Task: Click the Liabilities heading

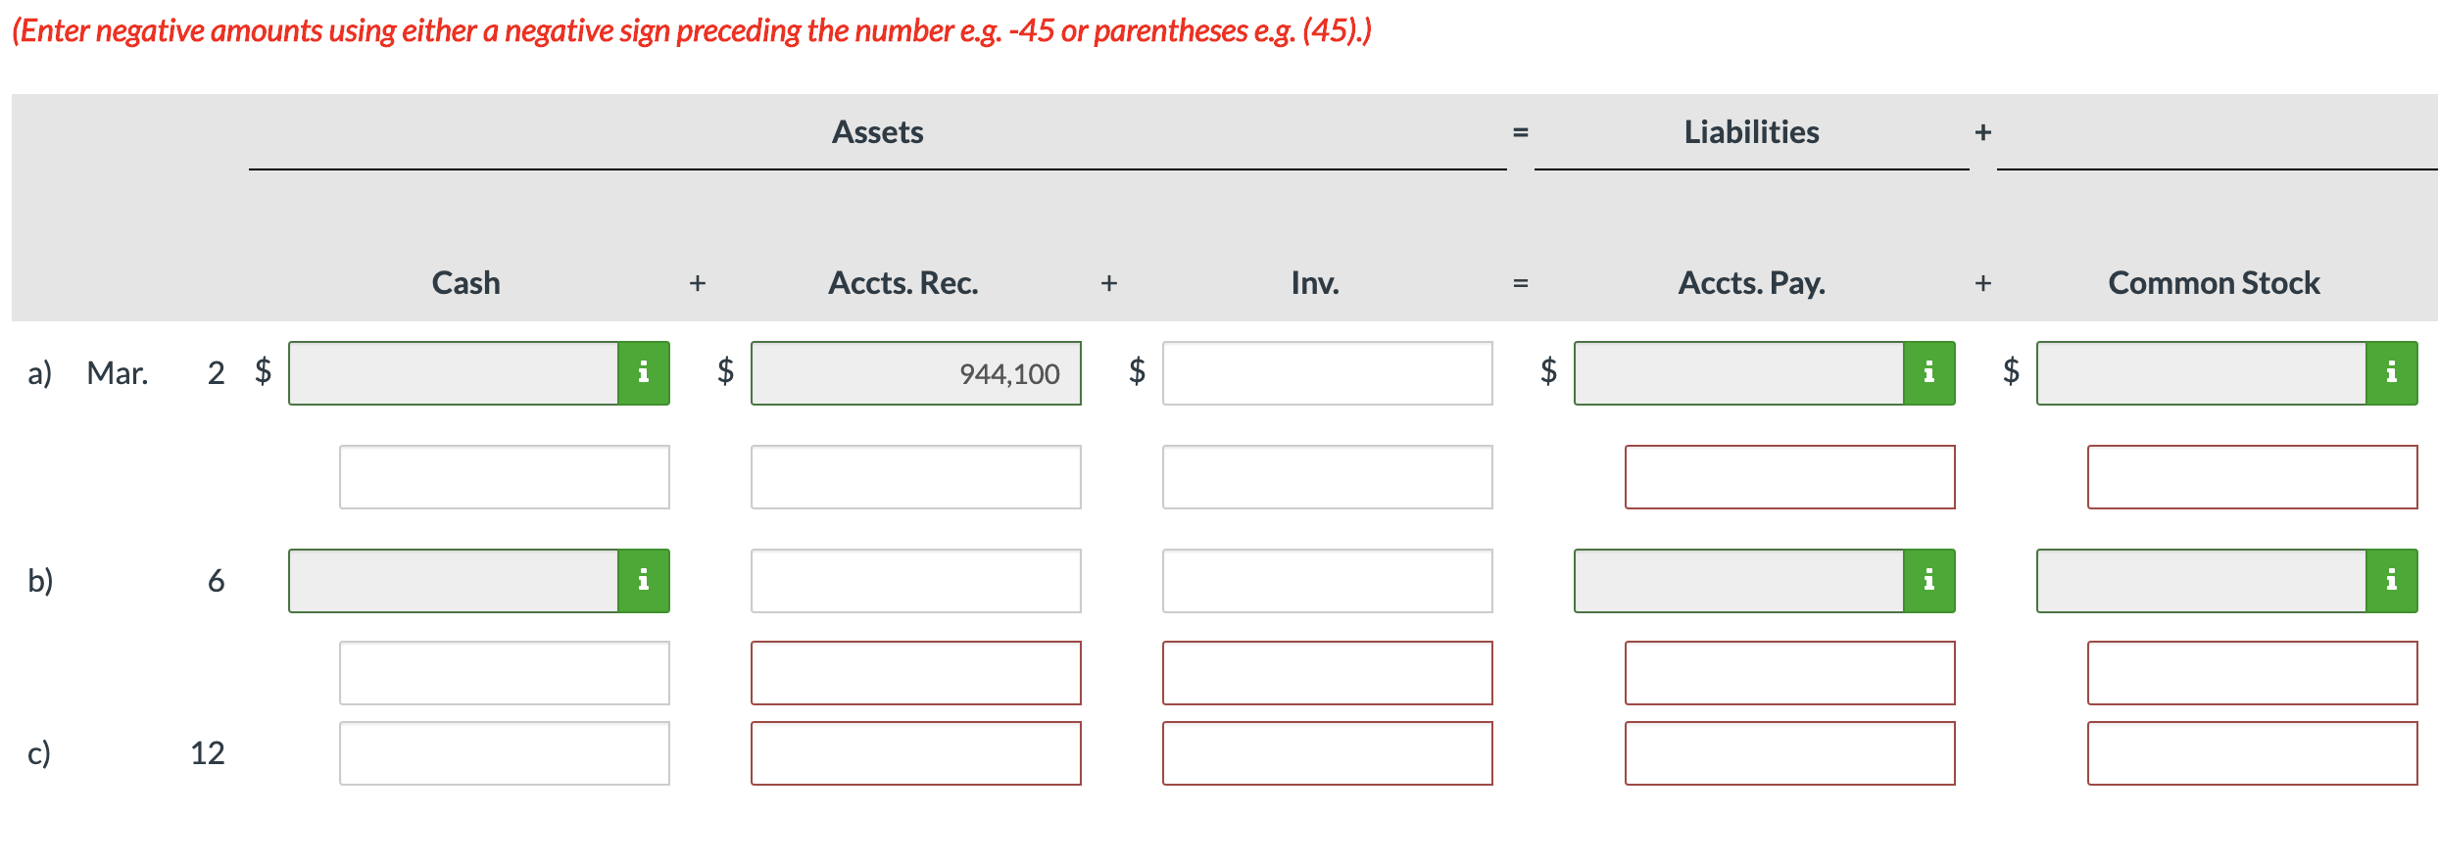Action: click(1752, 132)
